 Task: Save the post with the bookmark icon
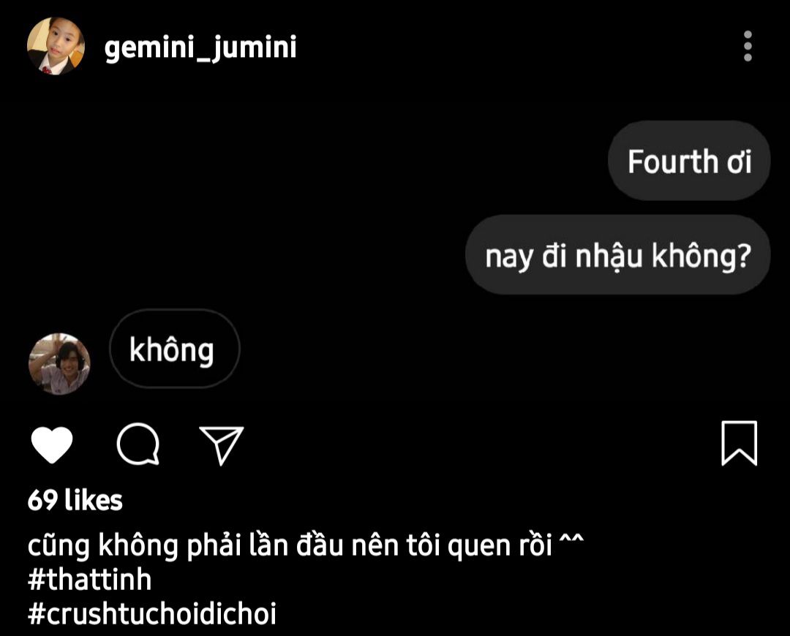tap(739, 443)
